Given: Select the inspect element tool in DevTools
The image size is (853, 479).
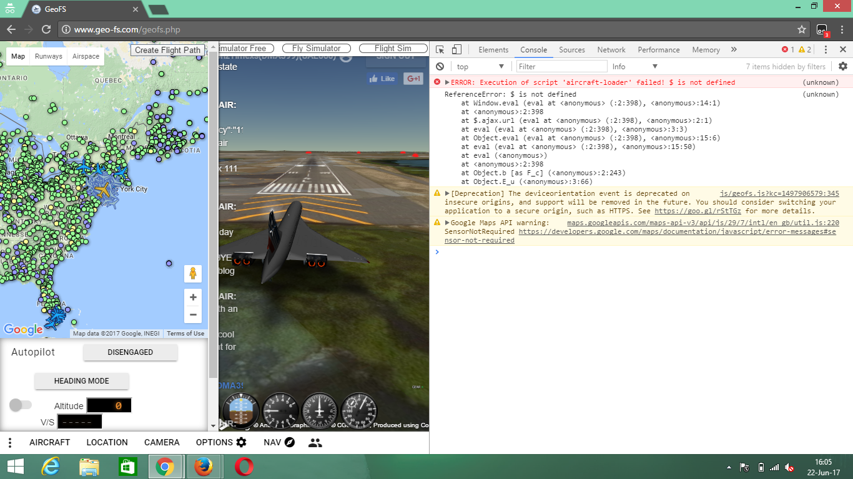Looking at the screenshot, I should pyautogui.click(x=440, y=49).
